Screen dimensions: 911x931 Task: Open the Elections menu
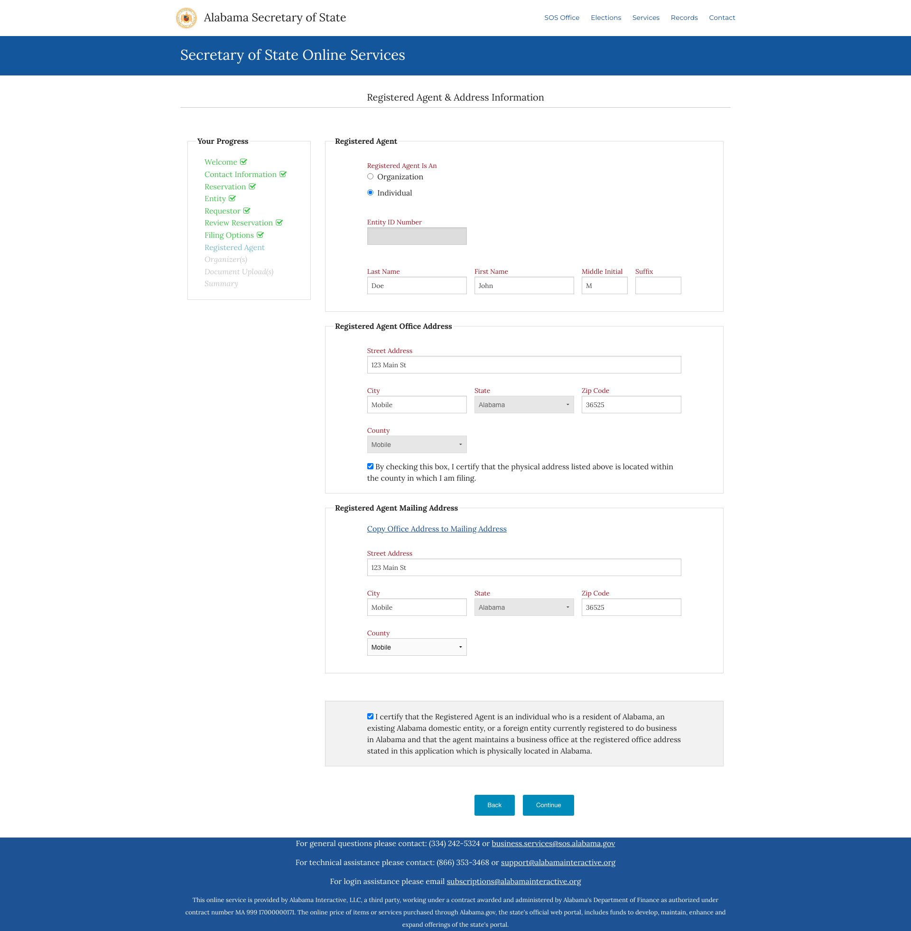click(x=606, y=18)
